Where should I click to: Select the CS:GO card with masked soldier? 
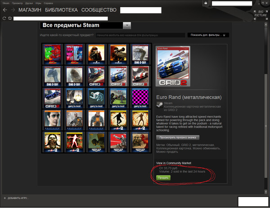[x=96, y=54]
